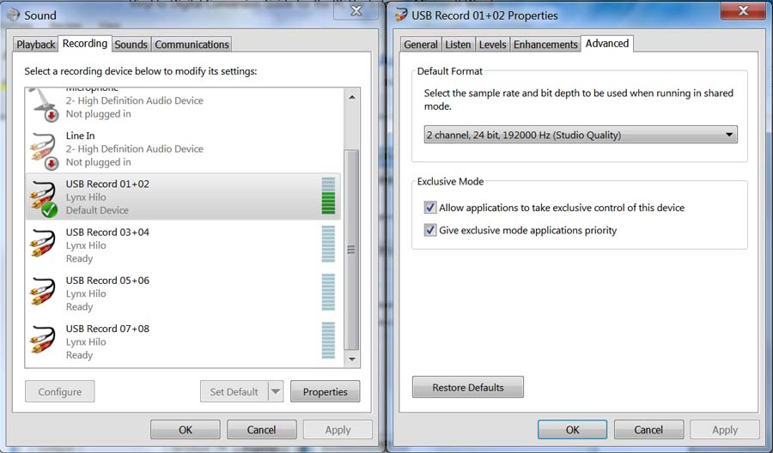Open the Default Format sample rate dropdown
The image size is (773, 453).
[x=581, y=135]
